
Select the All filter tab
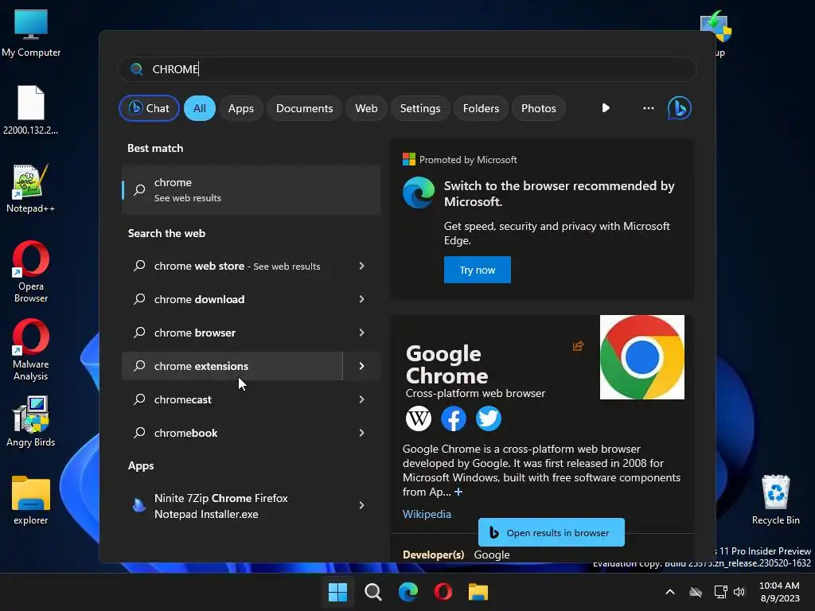click(x=200, y=108)
